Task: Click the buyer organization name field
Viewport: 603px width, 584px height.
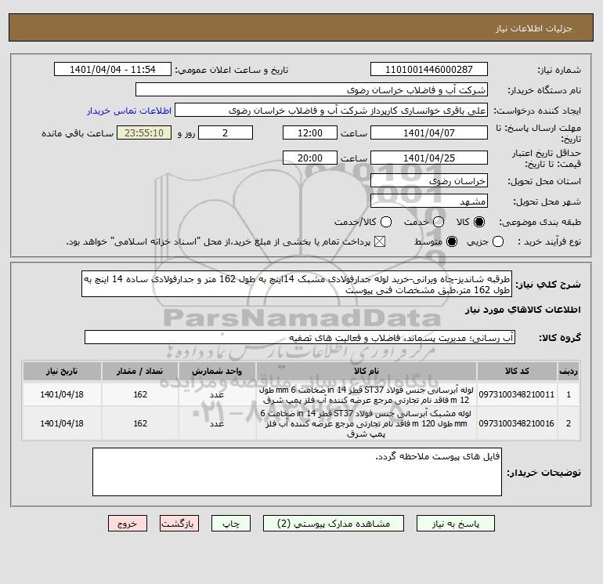Action: (312, 89)
